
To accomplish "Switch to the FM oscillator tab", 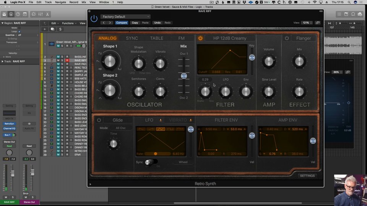I will pos(181,38).
